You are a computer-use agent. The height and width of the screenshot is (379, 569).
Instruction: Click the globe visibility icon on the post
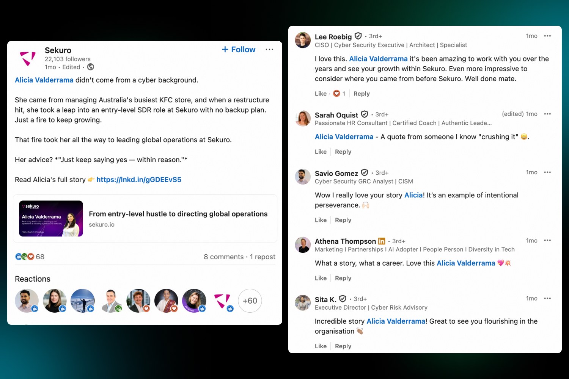pos(91,67)
